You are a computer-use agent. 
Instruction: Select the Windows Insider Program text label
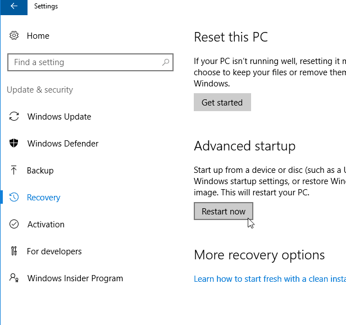point(75,278)
